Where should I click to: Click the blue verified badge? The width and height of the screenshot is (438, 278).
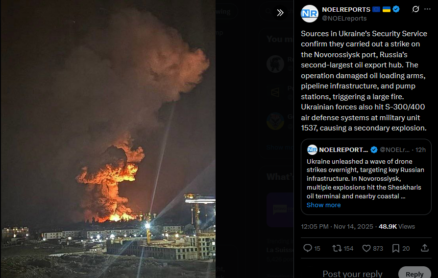point(396,9)
